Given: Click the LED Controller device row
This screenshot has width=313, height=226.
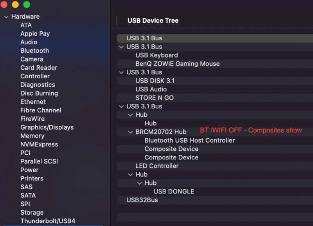Looking at the screenshot, I should coord(157,166).
